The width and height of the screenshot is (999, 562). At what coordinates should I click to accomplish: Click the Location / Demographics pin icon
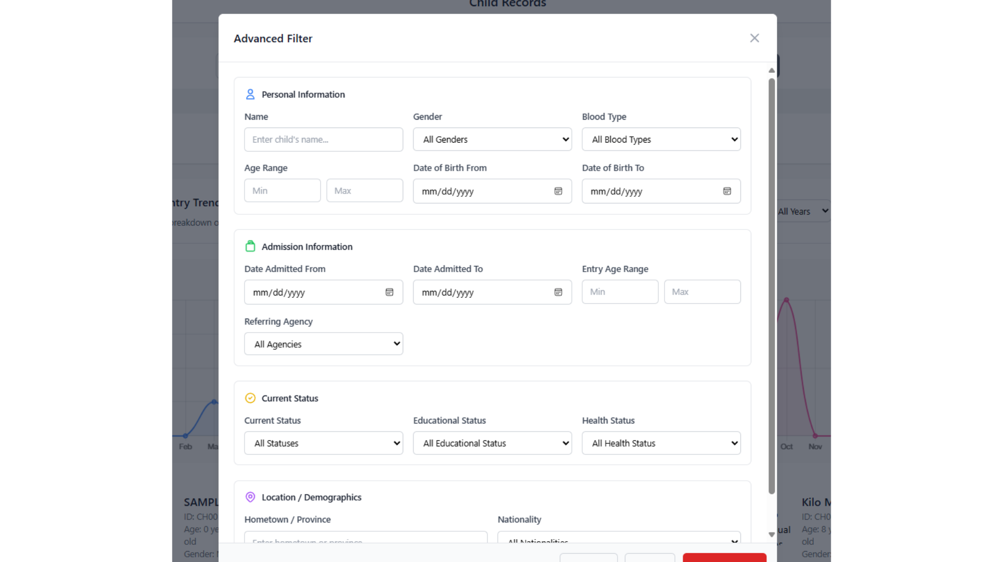coord(250,497)
